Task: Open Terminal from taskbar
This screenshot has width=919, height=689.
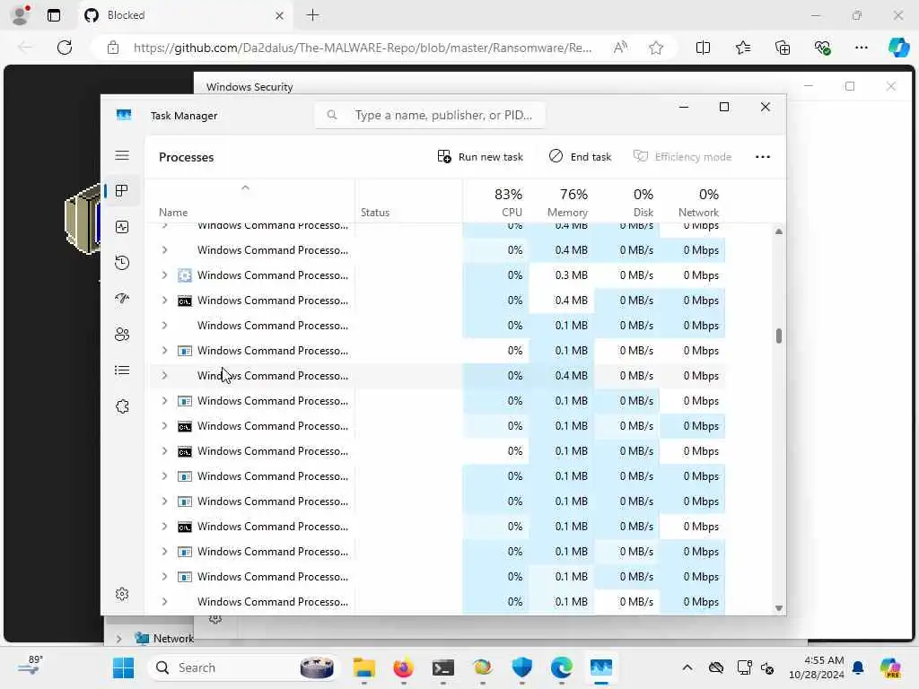Action: (x=443, y=667)
